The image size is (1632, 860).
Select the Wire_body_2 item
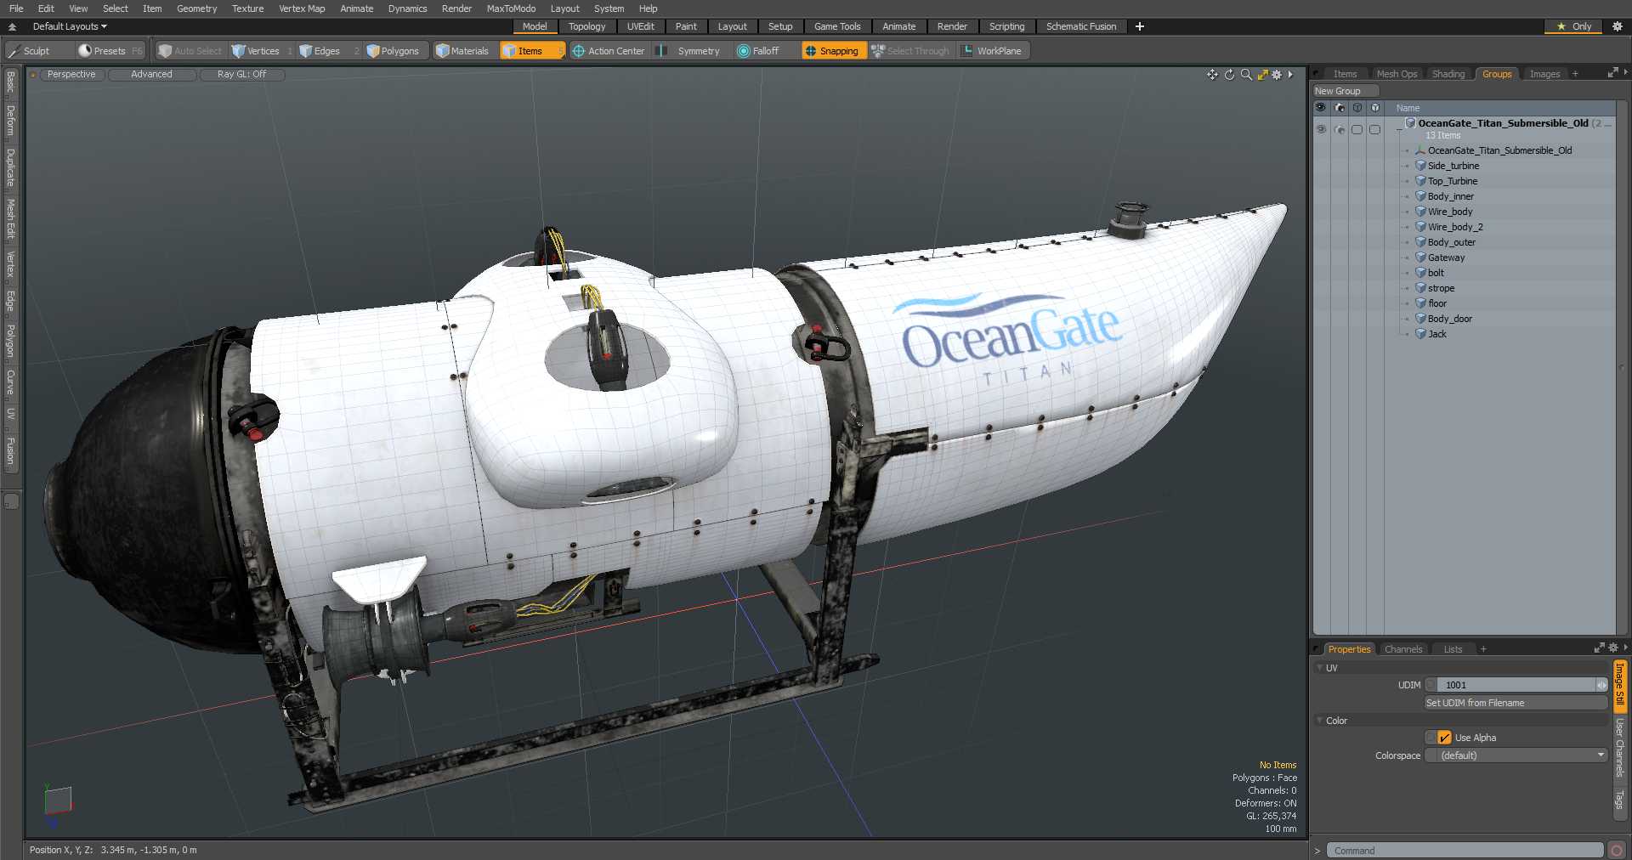(x=1454, y=227)
